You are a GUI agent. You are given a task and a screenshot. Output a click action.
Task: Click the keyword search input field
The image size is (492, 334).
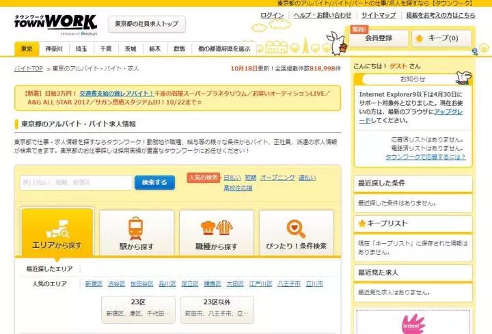pos(76,182)
